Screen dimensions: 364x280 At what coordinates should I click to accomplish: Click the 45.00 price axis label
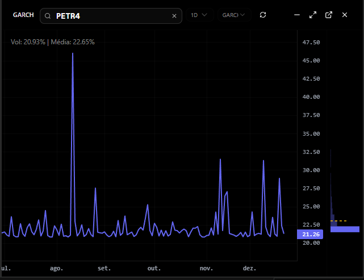click(x=312, y=61)
